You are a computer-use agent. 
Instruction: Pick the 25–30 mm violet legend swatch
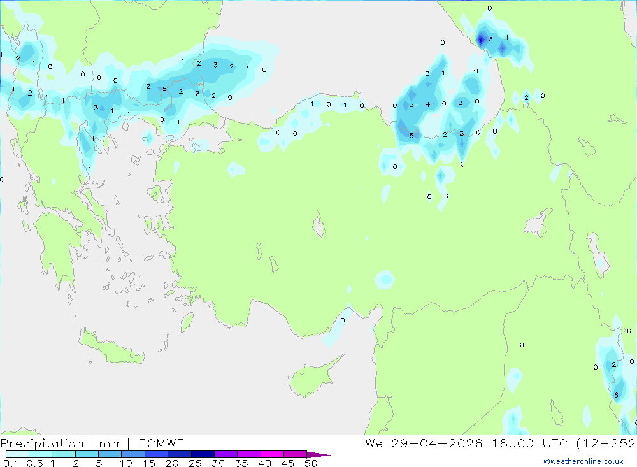[203, 454]
